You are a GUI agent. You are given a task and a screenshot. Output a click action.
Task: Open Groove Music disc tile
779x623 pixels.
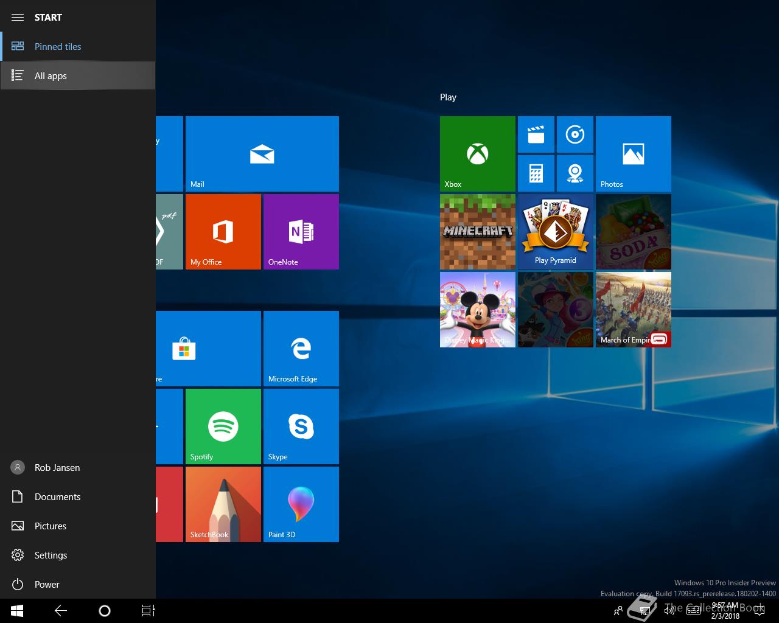(x=575, y=134)
